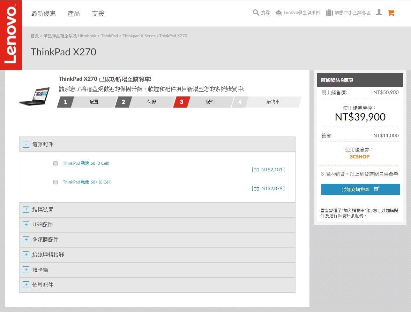Open the ThinkPad 電池 68+ (6 Cell) link
Image resolution: width=411 pixels, height=312 pixels.
(x=87, y=182)
